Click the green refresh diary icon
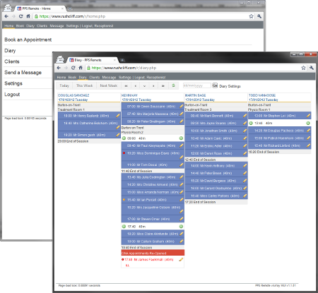Image resolution: width=318 pixels, height=293 pixels. click(173, 85)
